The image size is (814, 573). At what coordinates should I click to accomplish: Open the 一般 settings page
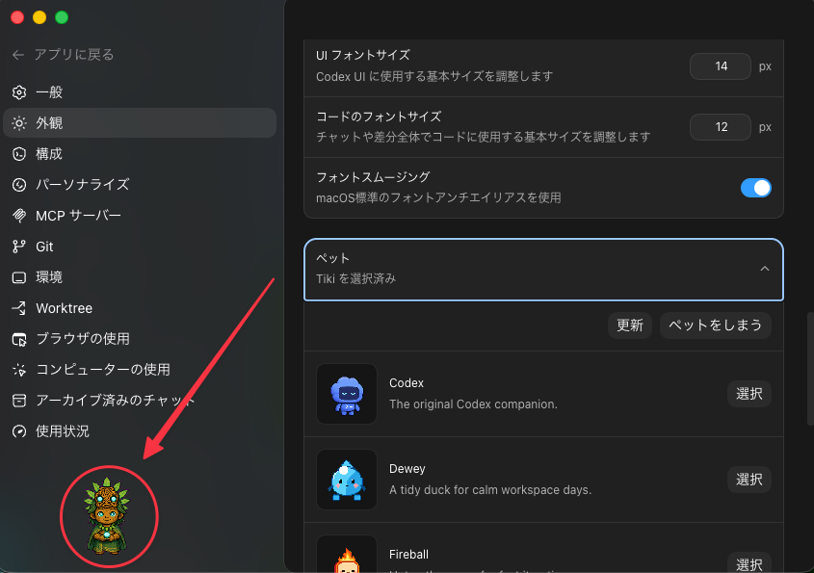point(140,92)
